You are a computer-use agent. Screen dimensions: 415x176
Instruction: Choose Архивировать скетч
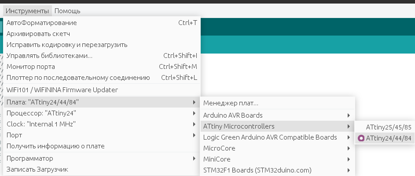coord(38,34)
